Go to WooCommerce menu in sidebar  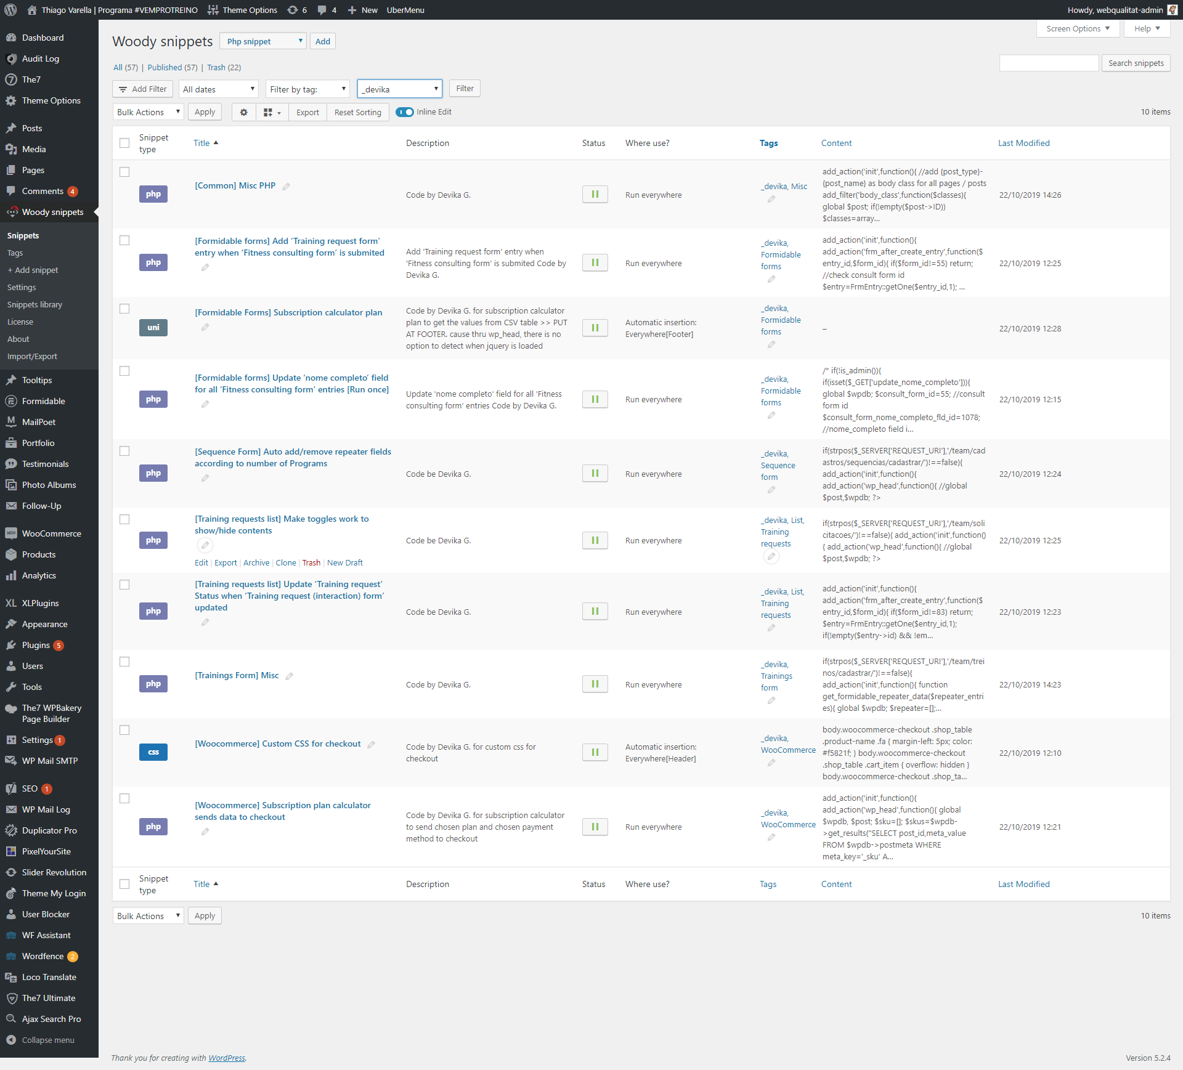[x=51, y=533]
